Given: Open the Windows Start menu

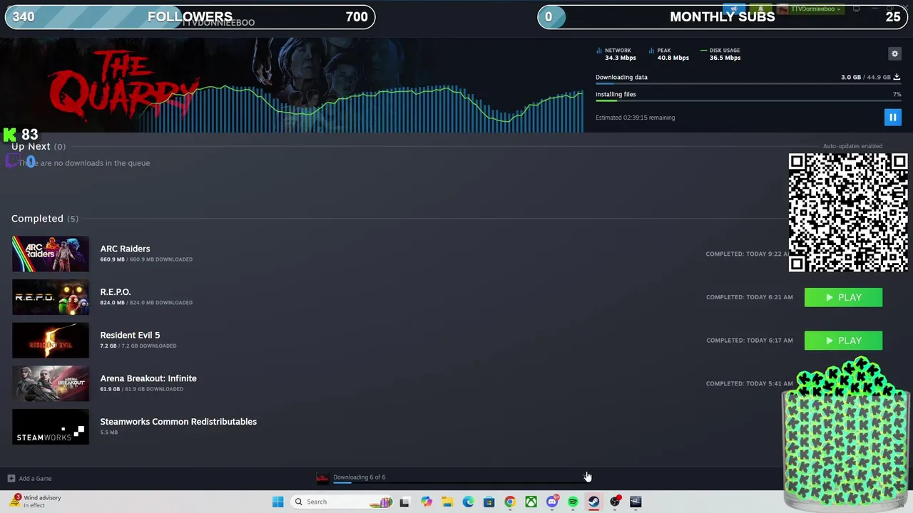Looking at the screenshot, I should [277, 502].
